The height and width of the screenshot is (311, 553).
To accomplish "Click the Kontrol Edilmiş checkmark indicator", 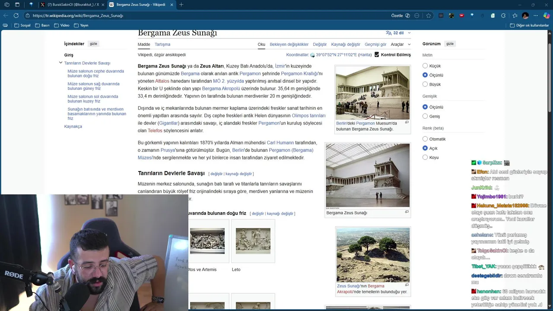I will click(x=377, y=55).
